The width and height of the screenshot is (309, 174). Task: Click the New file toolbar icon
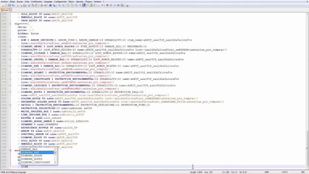point(3,5)
